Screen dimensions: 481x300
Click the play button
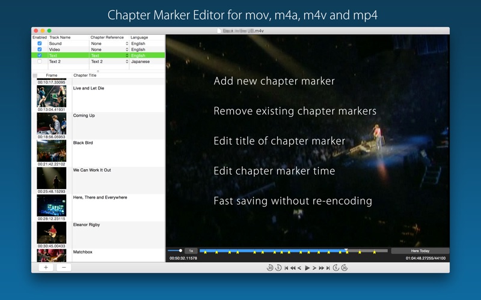[x=307, y=268]
